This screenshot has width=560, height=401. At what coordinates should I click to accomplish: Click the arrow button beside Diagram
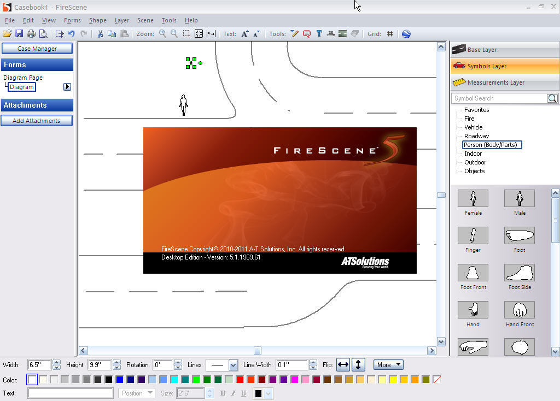click(x=67, y=87)
